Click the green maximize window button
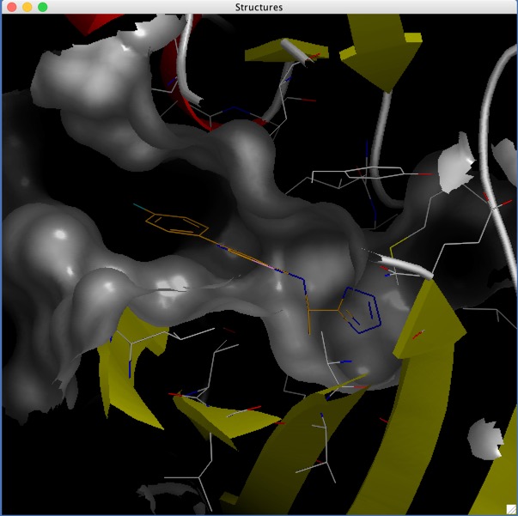Viewport: 518px width, 516px height. point(43,7)
